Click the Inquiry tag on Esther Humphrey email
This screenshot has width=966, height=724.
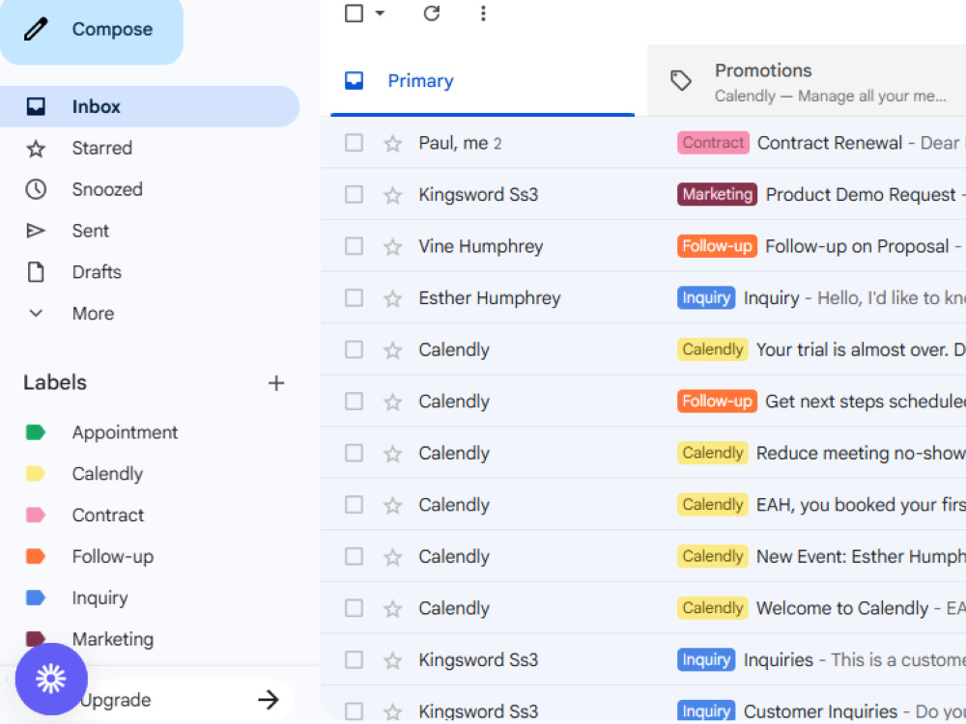coord(706,298)
